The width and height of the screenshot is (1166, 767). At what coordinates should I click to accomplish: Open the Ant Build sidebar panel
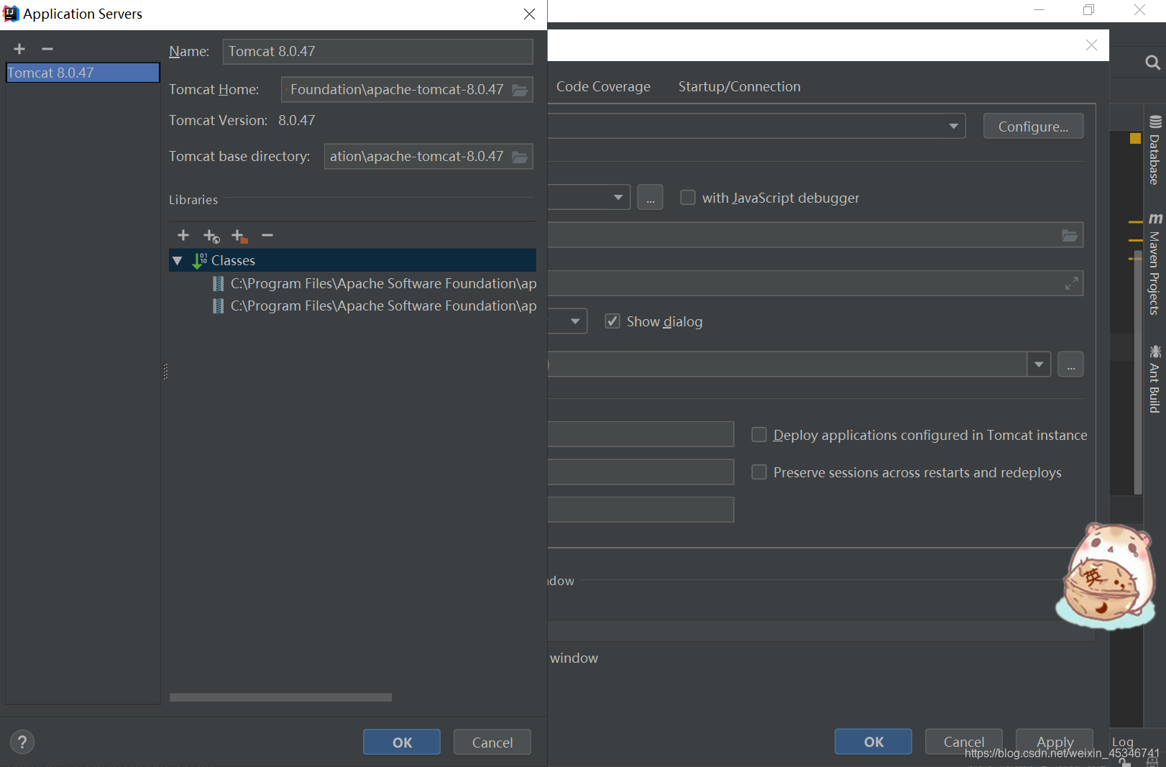1154,379
